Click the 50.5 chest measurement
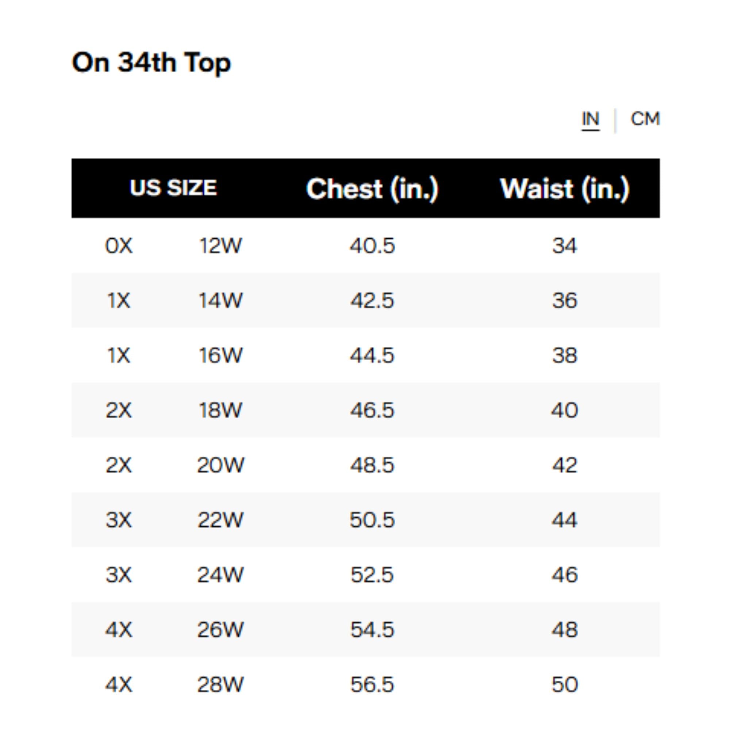Viewport: 730px width, 730px height. (x=372, y=520)
